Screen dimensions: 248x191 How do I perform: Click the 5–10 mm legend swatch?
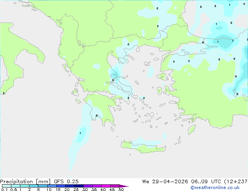point(43,186)
